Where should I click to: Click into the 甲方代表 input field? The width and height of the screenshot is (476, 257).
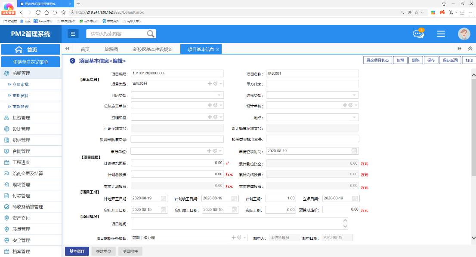pos(312,84)
